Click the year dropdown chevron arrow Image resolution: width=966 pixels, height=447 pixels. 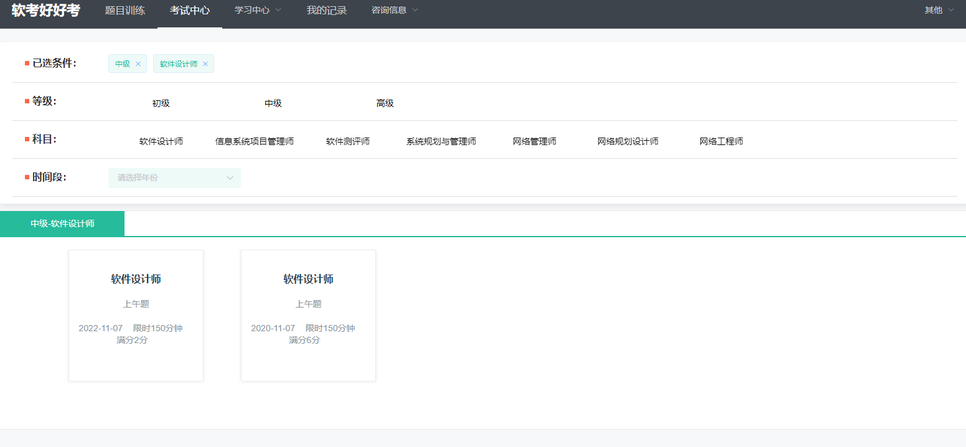pos(230,178)
